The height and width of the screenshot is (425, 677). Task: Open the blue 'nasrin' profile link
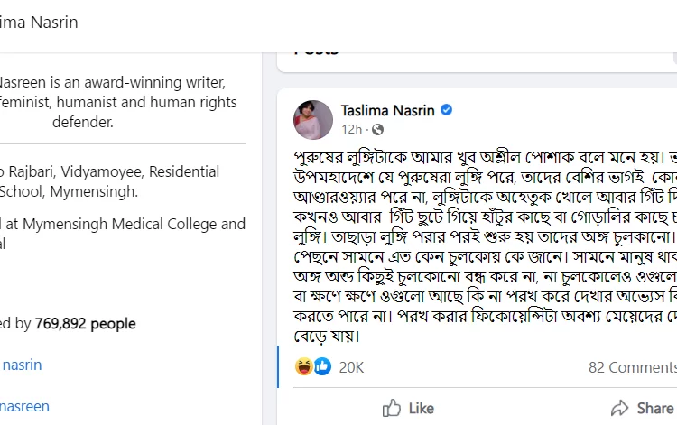22,365
